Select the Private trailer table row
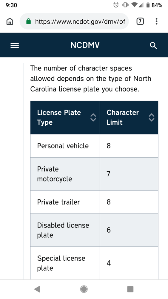The image size is (168, 299). (x=94, y=202)
